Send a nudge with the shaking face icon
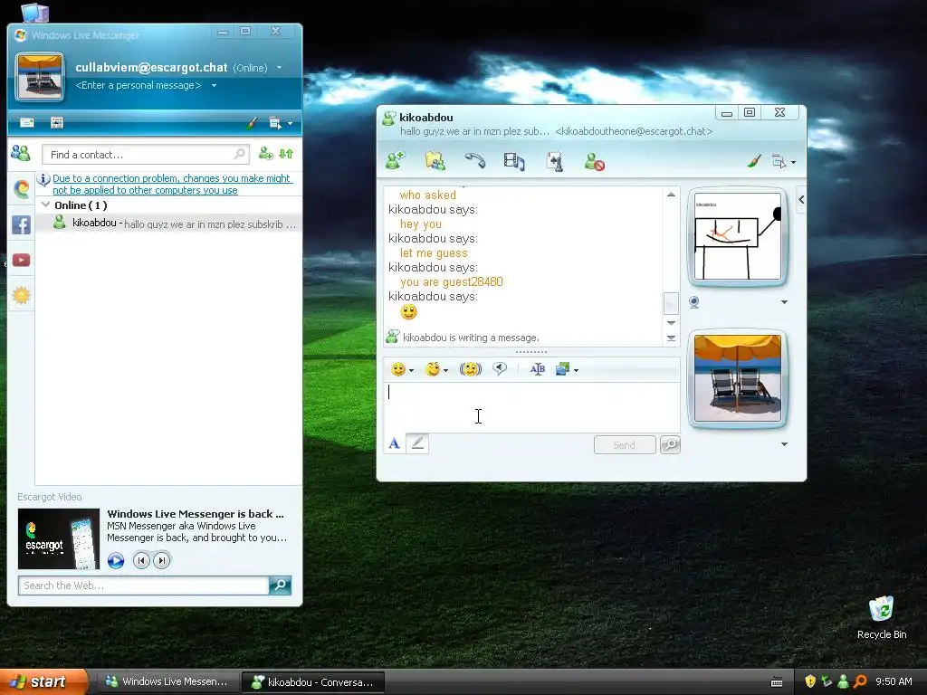The height and width of the screenshot is (695, 927). point(471,369)
